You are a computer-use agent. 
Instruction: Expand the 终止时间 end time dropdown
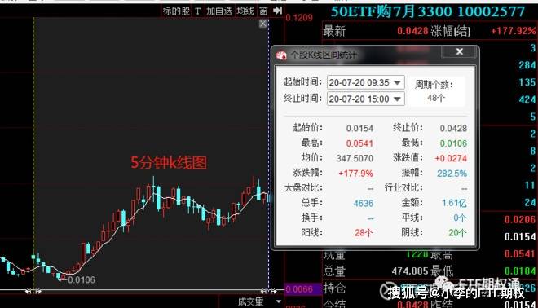pos(397,99)
